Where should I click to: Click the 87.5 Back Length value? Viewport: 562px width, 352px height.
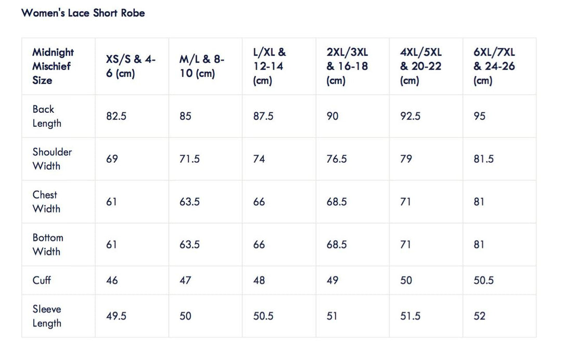tap(263, 116)
